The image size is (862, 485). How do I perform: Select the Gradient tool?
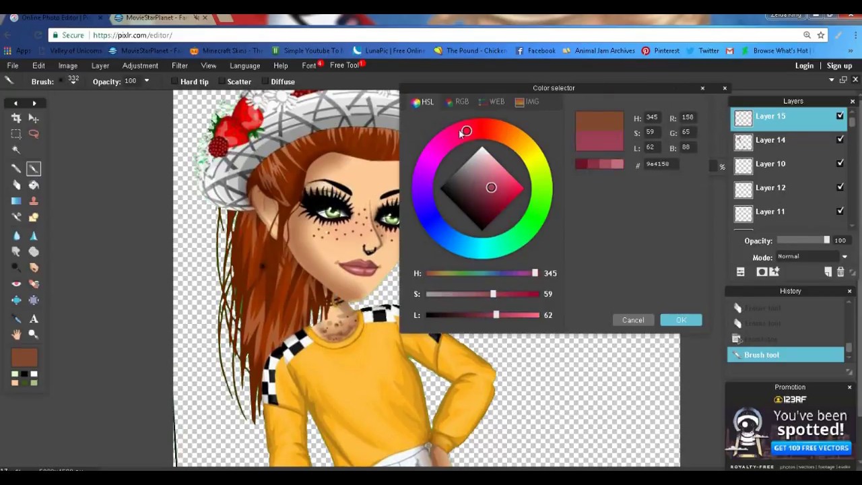pos(16,201)
